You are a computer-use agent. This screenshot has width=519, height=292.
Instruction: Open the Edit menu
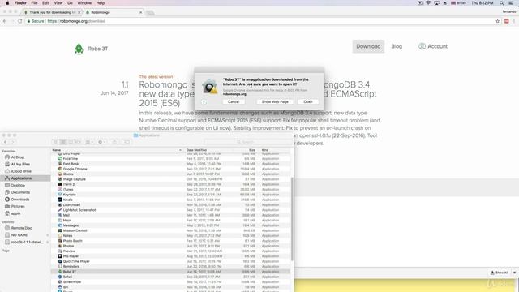coord(45,3)
